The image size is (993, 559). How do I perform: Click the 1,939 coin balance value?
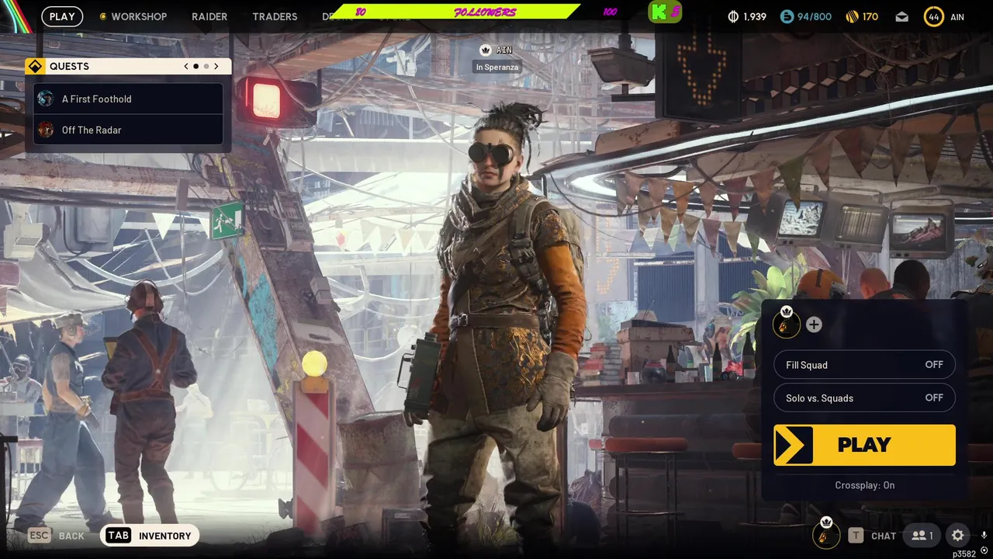(755, 16)
